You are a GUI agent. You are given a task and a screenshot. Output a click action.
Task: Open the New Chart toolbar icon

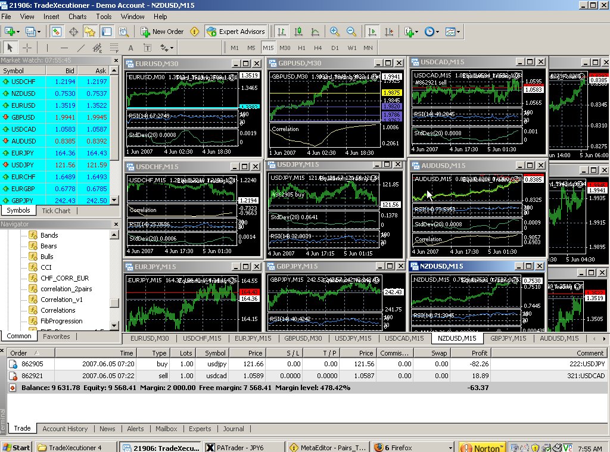pyautogui.click(x=11, y=32)
